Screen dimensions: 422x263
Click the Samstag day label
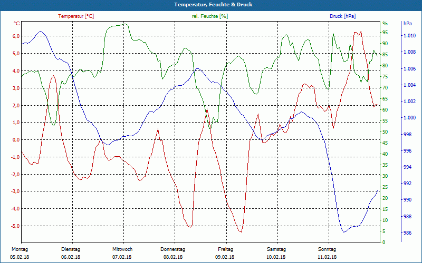click(x=276, y=249)
